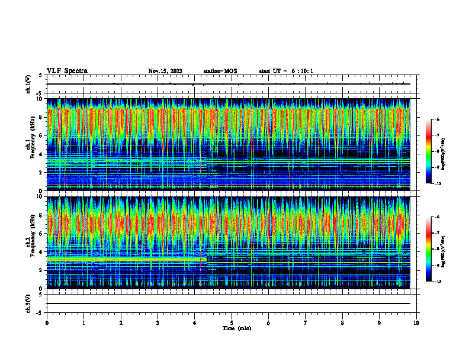Click time axis tick label "10"
469x362 pixels.
(416, 323)
